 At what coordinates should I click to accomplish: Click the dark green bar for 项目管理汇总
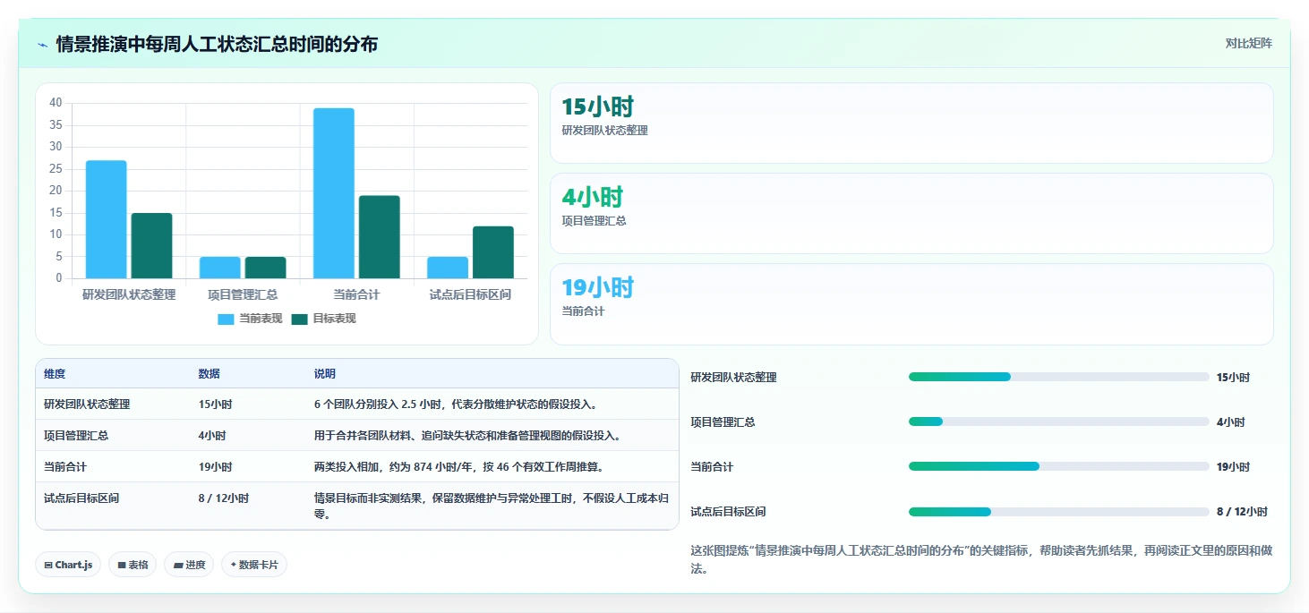tap(266, 268)
